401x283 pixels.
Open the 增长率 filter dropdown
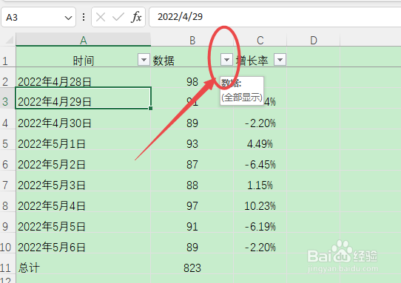280,60
